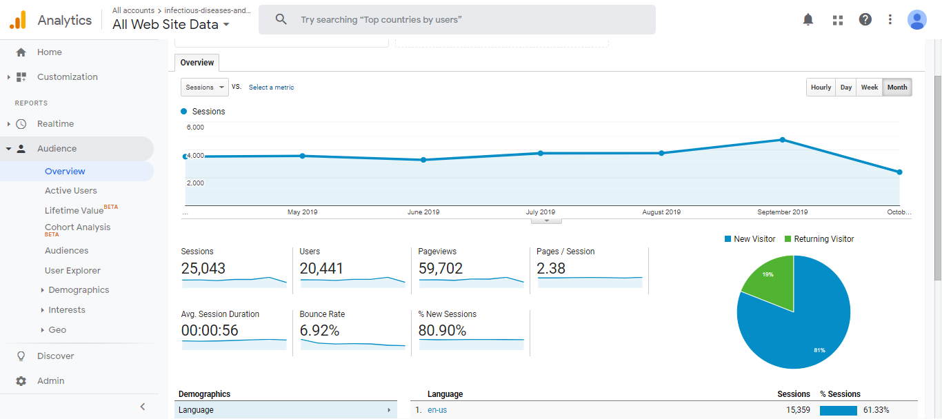Click the en-us language link

(x=437, y=410)
